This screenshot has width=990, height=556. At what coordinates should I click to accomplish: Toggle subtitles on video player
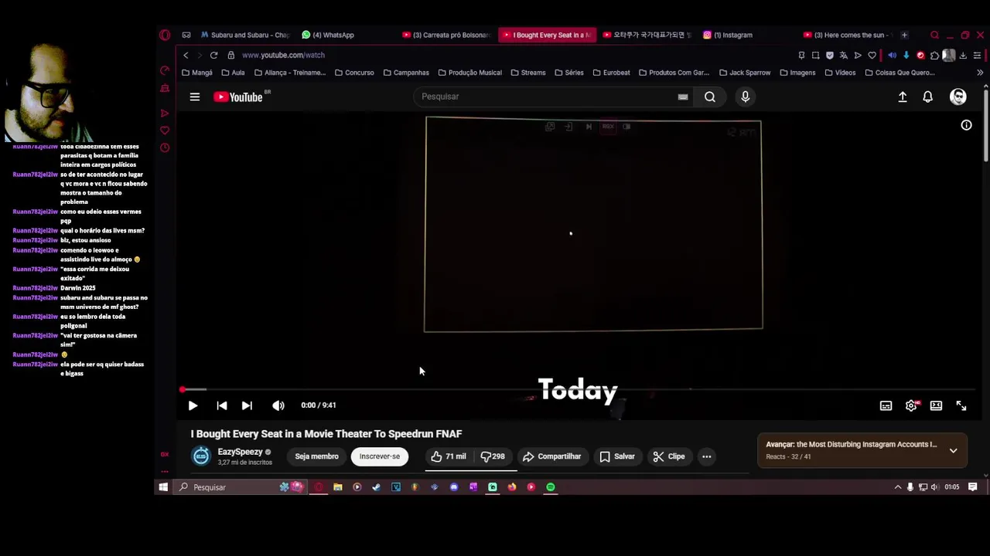886,405
